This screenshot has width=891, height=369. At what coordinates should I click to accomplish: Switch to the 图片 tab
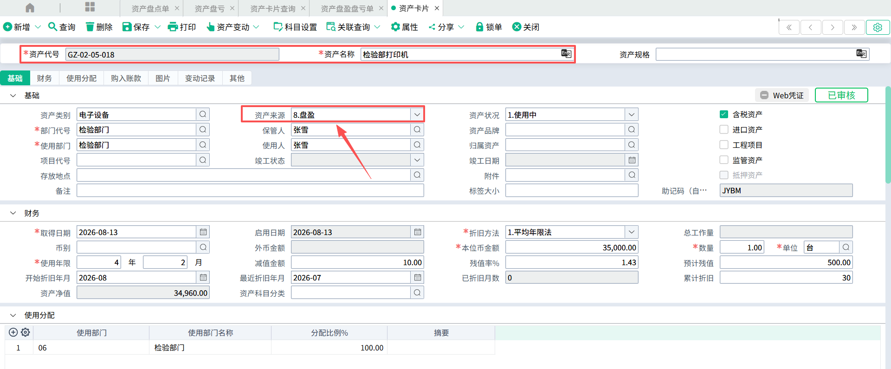162,78
